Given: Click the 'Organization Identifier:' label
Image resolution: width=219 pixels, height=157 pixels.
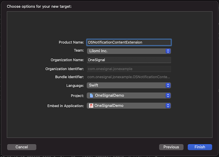Looking at the screenshot, I should point(65,69).
